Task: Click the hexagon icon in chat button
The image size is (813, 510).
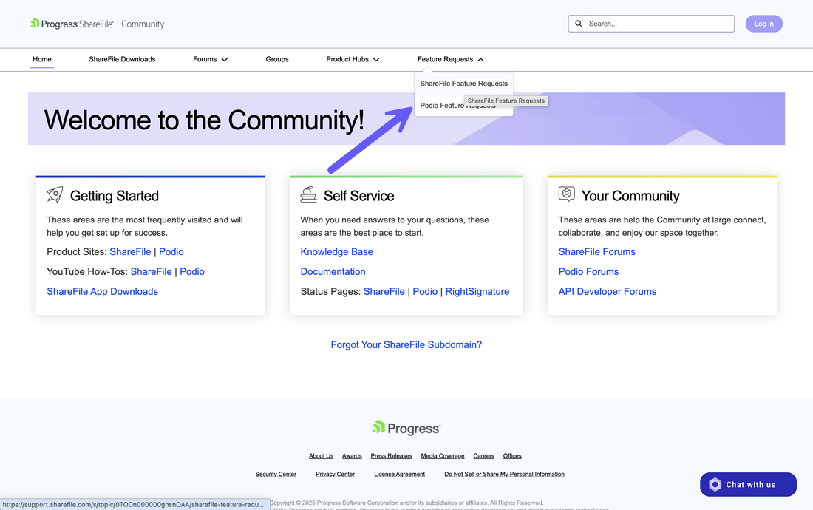Action: point(715,485)
